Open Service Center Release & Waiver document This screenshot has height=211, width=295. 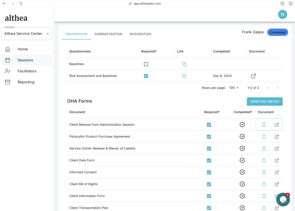[x=277, y=149]
